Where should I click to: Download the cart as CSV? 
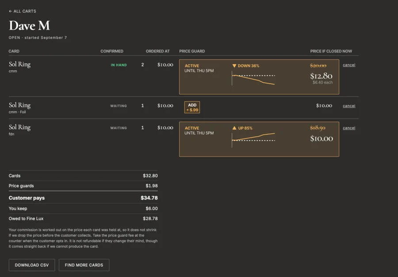click(x=32, y=265)
